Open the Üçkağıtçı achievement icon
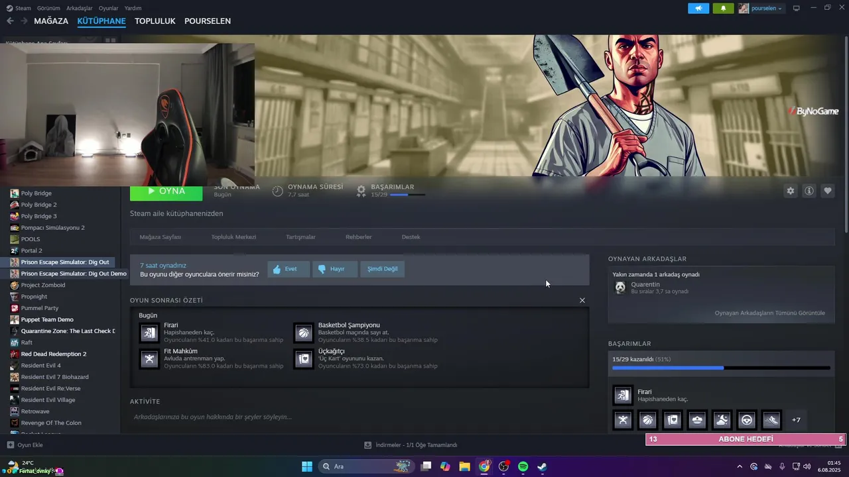The height and width of the screenshot is (477, 849). tap(304, 359)
